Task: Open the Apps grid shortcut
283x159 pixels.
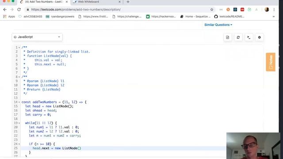Action: pos(9,16)
